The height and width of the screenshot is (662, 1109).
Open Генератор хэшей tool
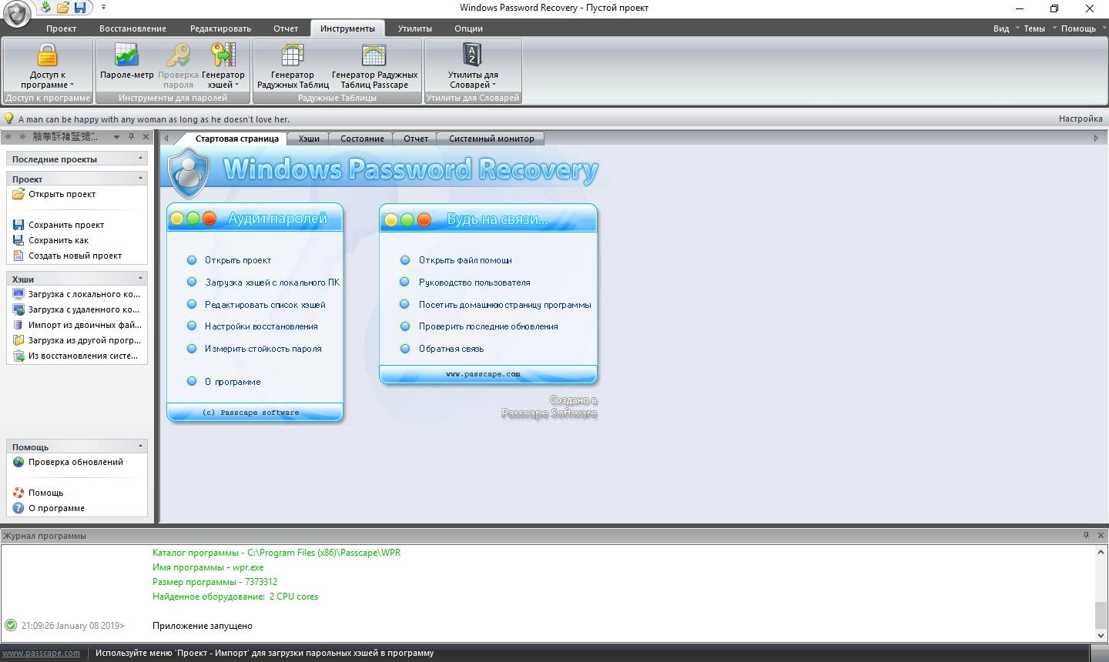[223, 66]
